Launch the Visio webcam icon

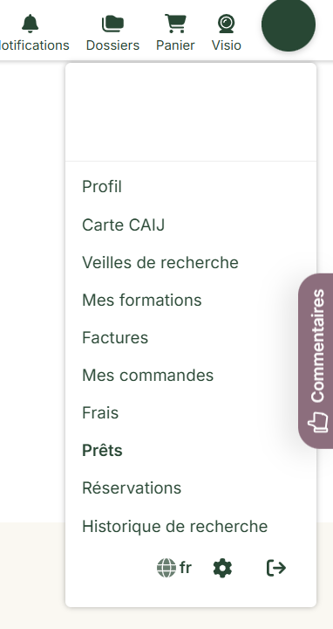pos(226,24)
